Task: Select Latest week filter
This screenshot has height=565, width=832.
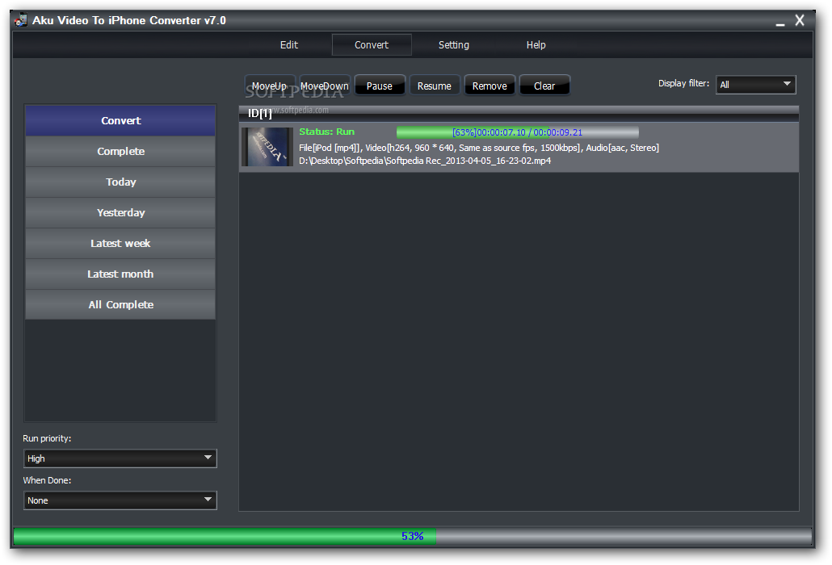Action: pos(120,244)
